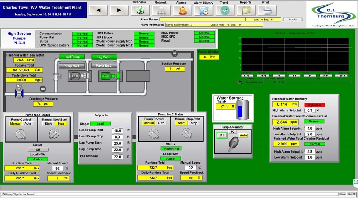This screenshot has width=358, height=198.
Task: Open the Trend chart icon
Action: pos(224,10)
